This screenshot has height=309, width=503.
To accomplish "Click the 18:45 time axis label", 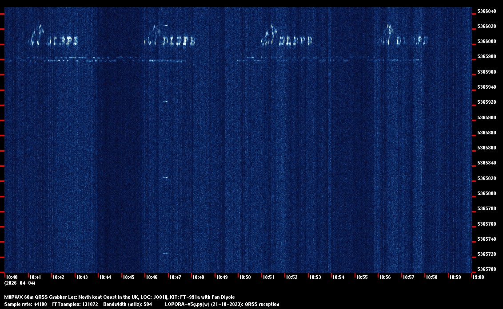I will coord(128,277).
